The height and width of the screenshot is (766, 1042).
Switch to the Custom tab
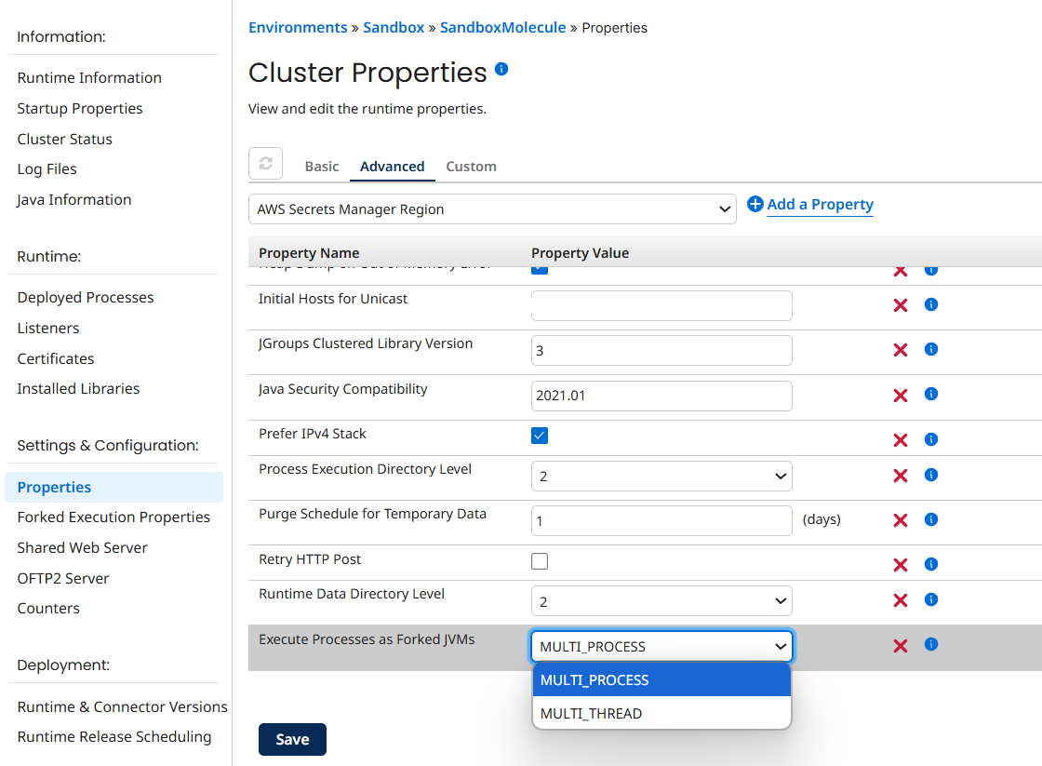(471, 166)
